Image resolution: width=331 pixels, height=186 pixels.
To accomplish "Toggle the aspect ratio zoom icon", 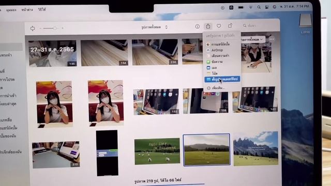I will point(33,28).
